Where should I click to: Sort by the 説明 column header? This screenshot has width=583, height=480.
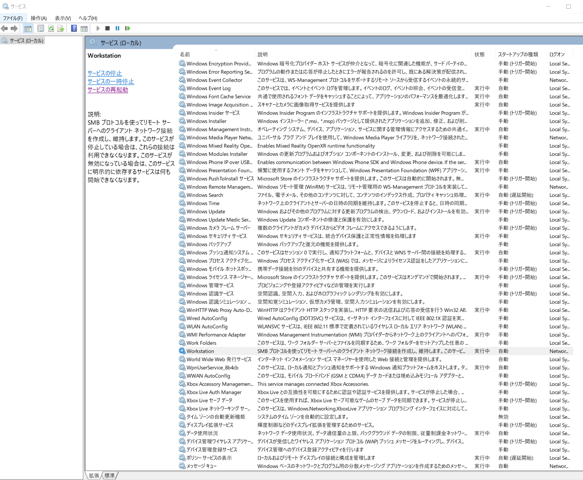click(363, 54)
